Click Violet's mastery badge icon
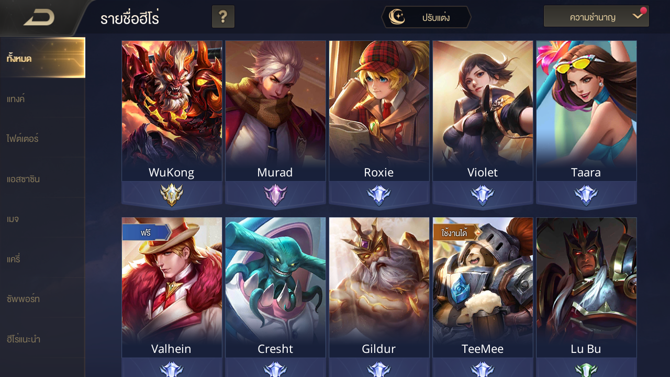Image resolution: width=670 pixels, height=377 pixels. click(x=482, y=195)
